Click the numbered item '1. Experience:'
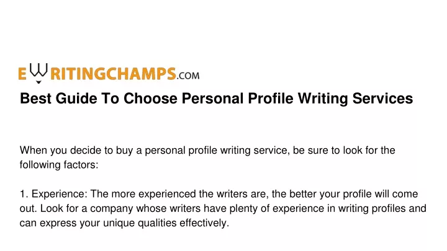 tap(53, 194)
